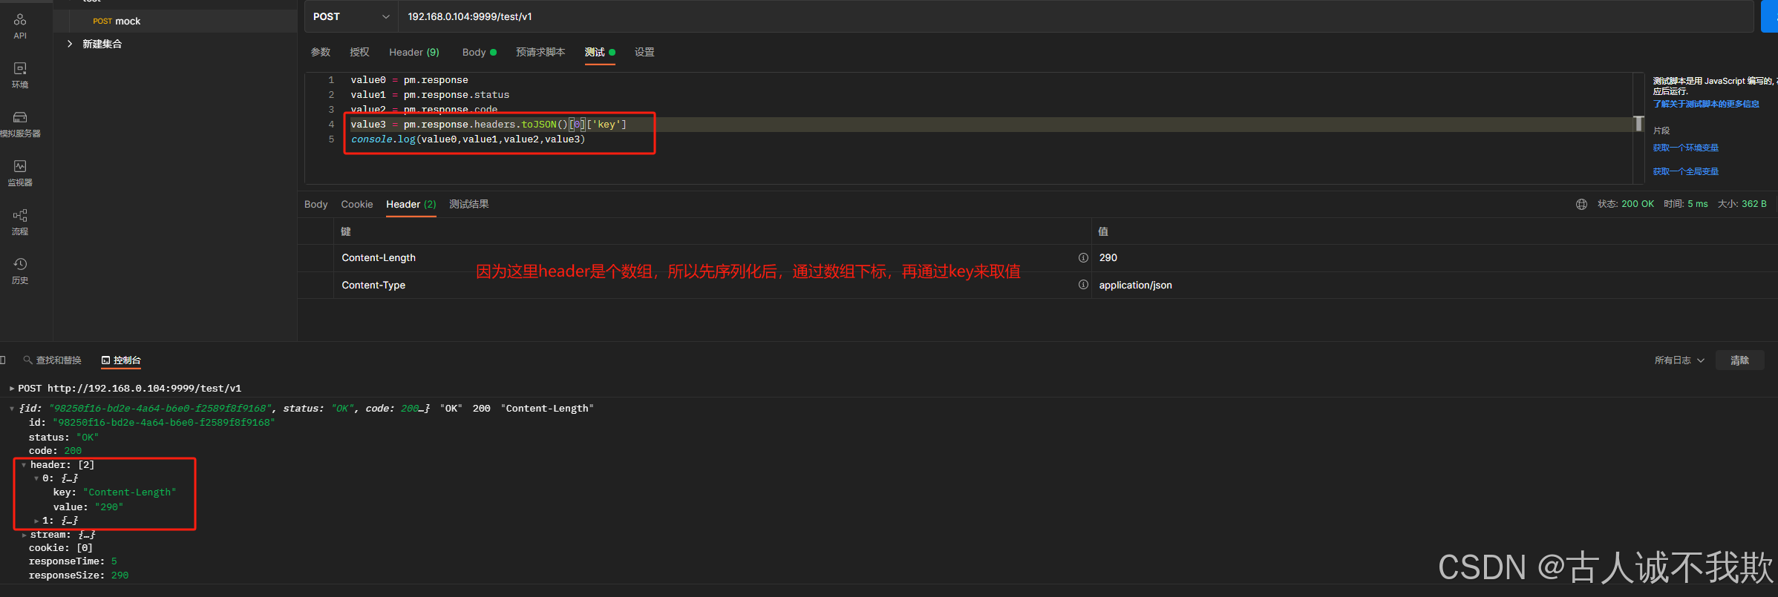Screen dimensions: 1778x597
Task: Click info icon in Content-Length row
Action: point(1083,257)
